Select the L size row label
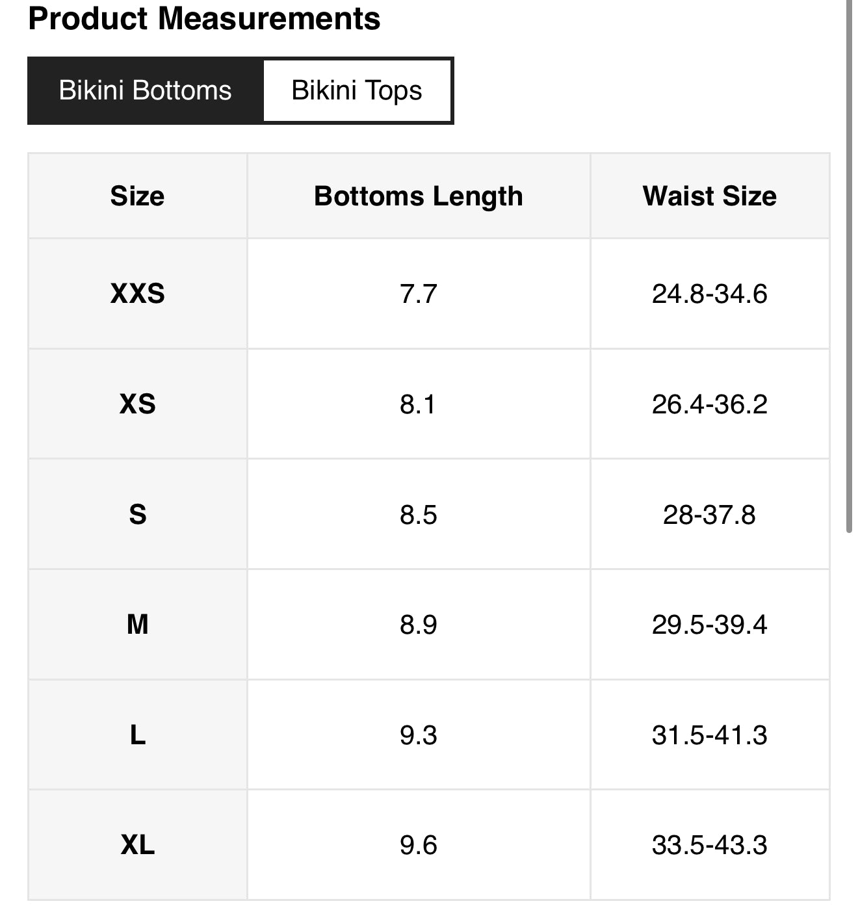858x910 pixels. point(137,735)
